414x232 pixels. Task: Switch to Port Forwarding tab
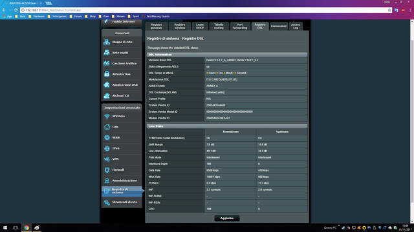240,26
